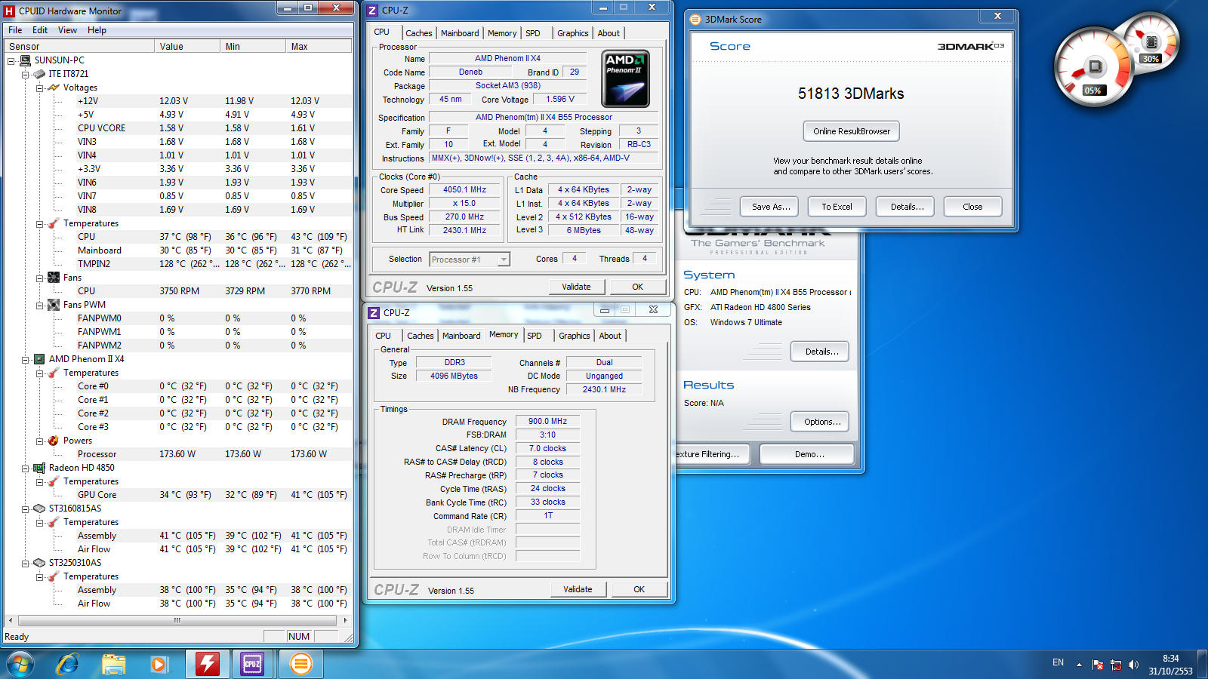Launch Windows Media Player from taskbar
This screenshot has height=679, width=1208.
pos(159,664)
